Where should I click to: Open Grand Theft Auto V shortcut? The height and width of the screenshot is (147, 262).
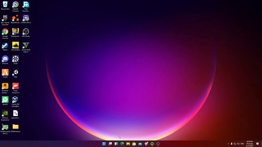[26, 47]
